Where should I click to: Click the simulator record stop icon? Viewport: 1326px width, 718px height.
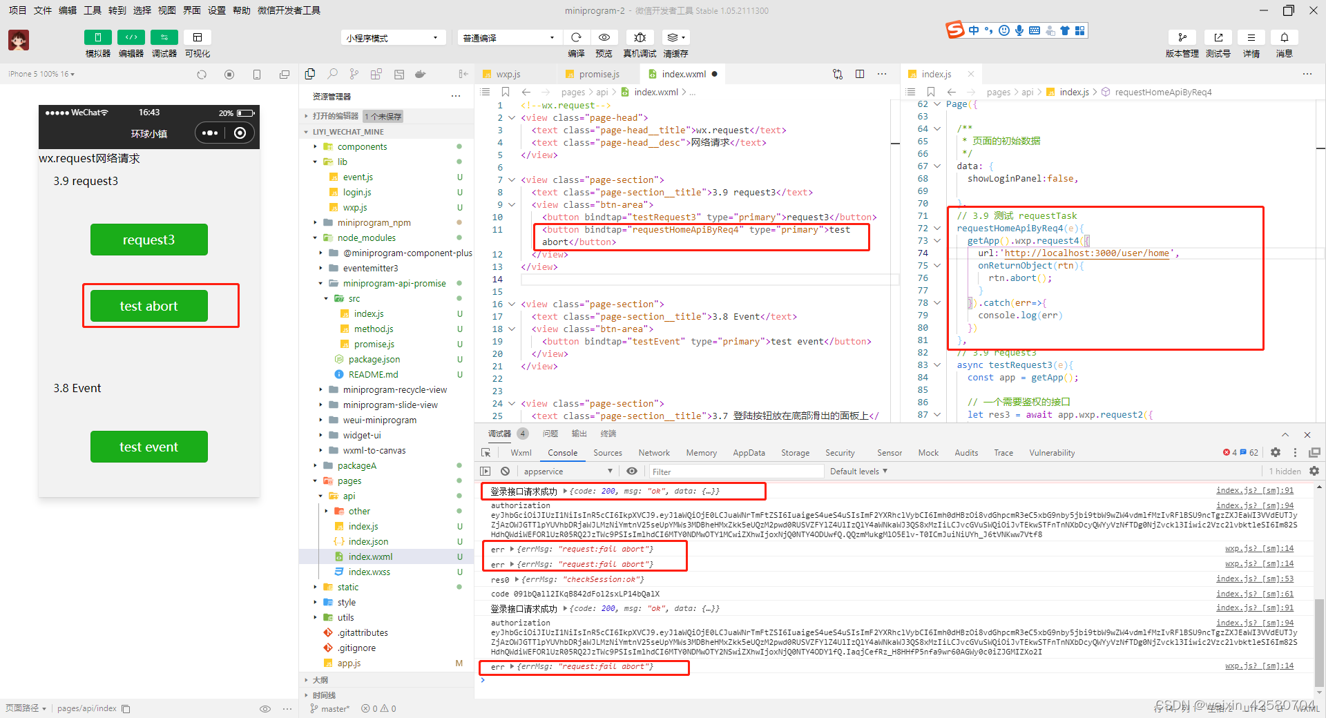pos(229,75)
